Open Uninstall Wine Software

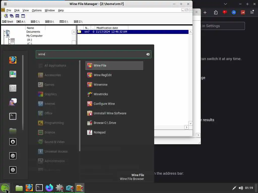click(x=114, y=113)
